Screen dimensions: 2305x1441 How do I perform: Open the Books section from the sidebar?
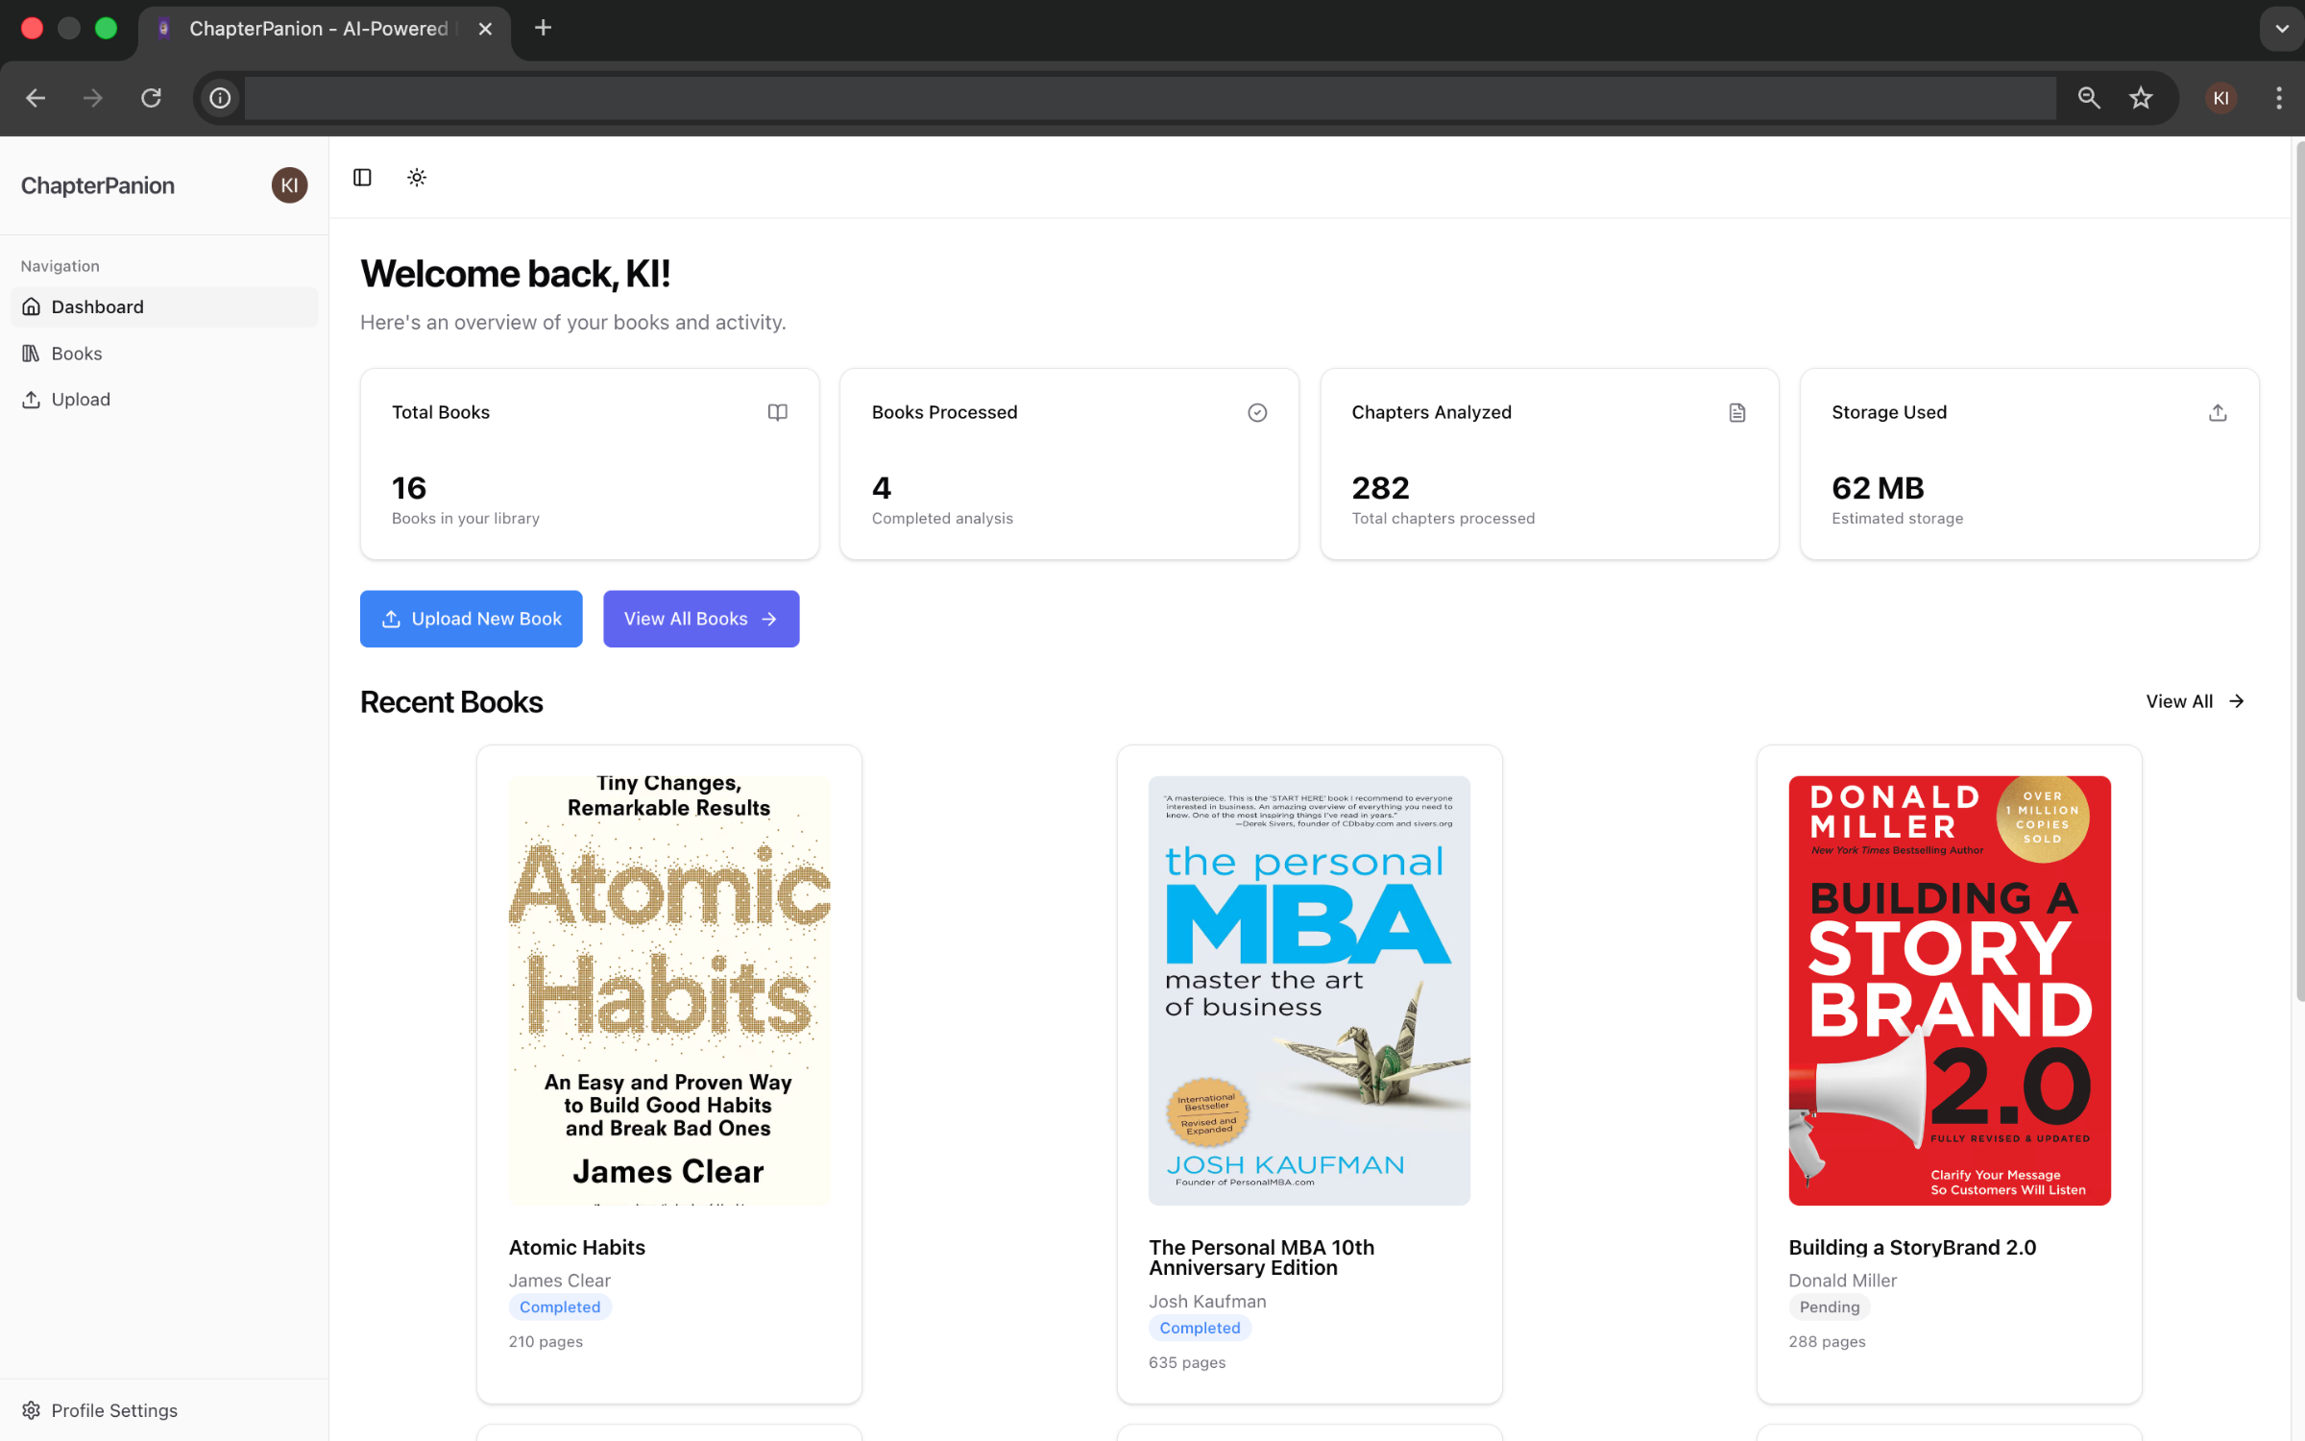pos(76,353)
